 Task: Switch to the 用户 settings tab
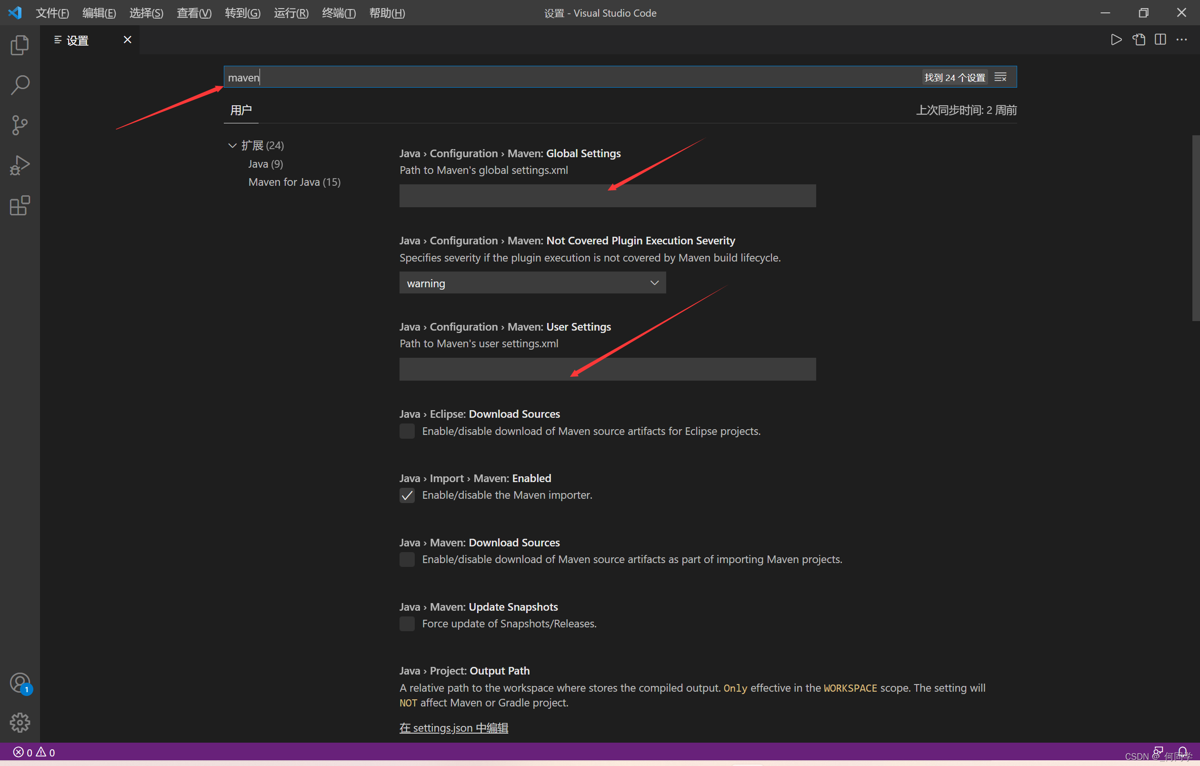tap(240, 110)
